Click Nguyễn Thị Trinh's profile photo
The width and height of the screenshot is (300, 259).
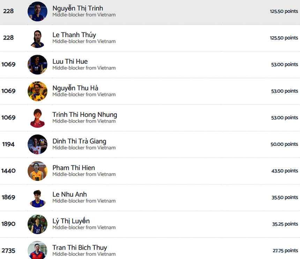[37, 11]
